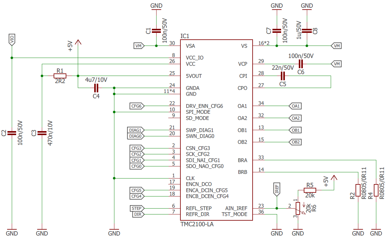Select the VIO net label tag
Image resolution: width=389 pixels, height=238 pixels.
[x=12, y=40]
